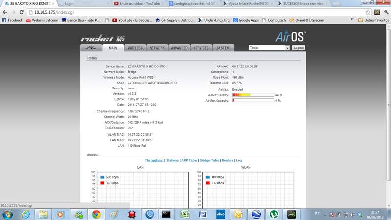Switch to the configuração rocket m5 tab
Screen dimensions: 391x220
194,4
